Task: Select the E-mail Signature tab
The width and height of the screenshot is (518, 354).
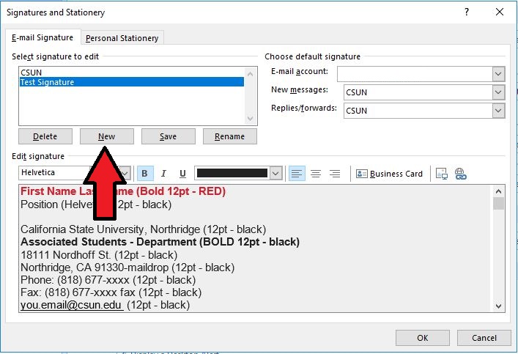Action: point(42,37)
